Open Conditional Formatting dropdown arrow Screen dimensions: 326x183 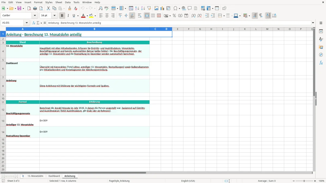[x=249, y=16]
